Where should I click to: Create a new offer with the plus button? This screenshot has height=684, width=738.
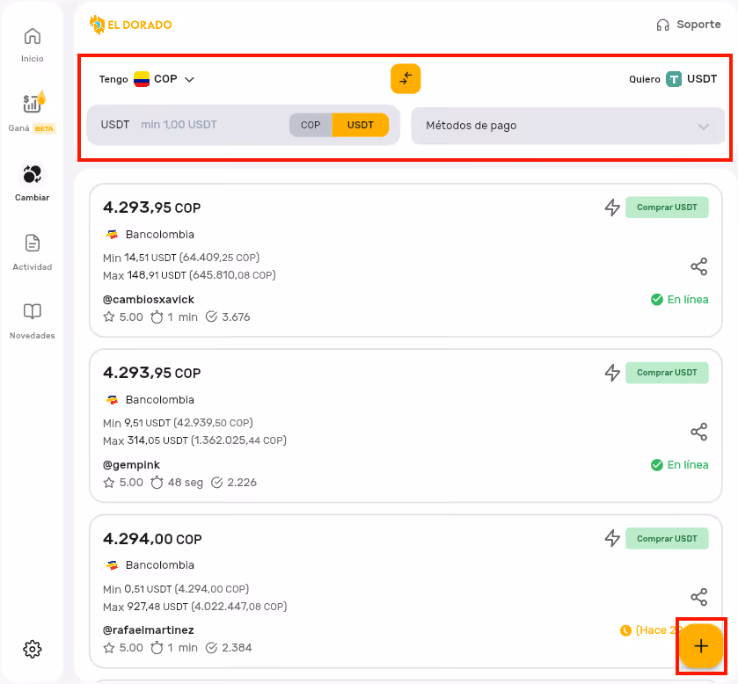click(x=701, y=646)
